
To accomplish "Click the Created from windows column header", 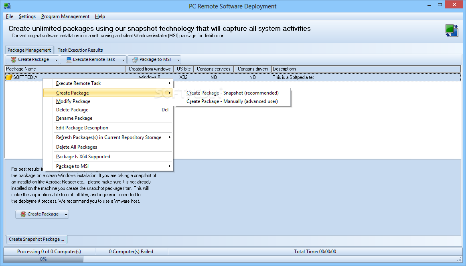I will coord(150,69).
